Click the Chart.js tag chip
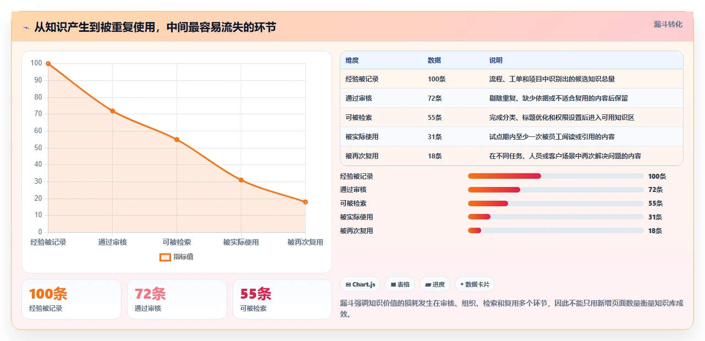This screenshot has width=705, height=341. point(360,284)
